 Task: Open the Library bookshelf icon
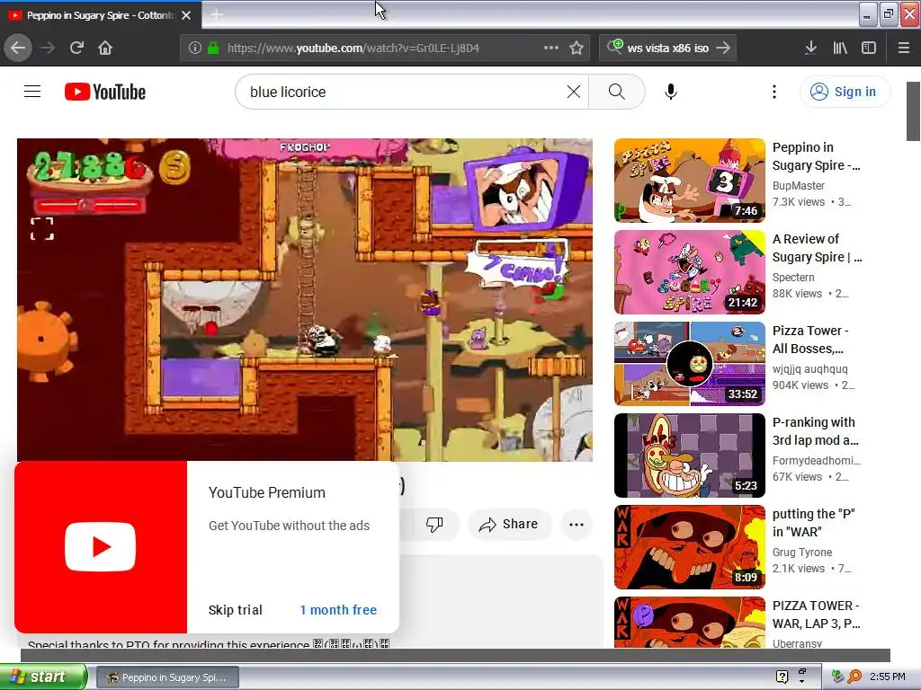[840, 49]
